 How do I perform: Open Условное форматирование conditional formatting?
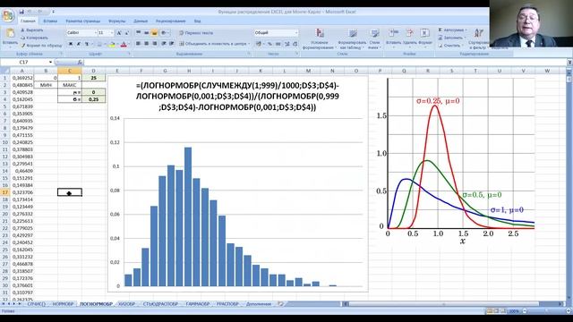pyautogui.click(x=320, y=39)
